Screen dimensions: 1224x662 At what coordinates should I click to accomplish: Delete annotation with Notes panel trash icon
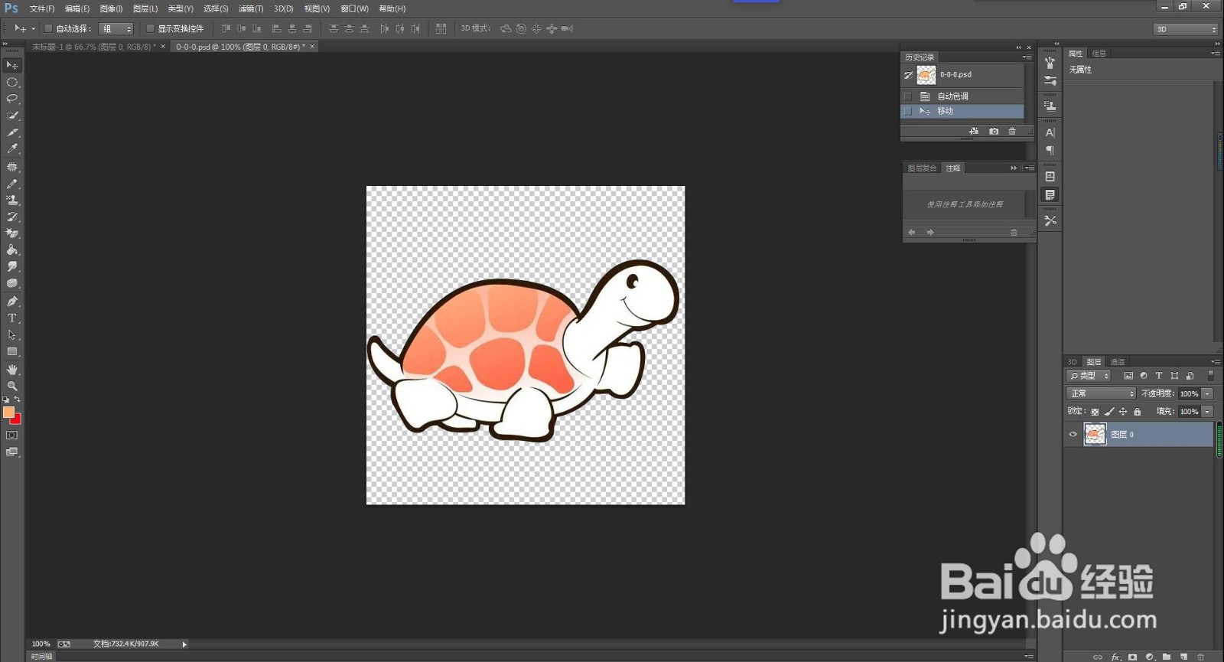tap(1014, 233)
